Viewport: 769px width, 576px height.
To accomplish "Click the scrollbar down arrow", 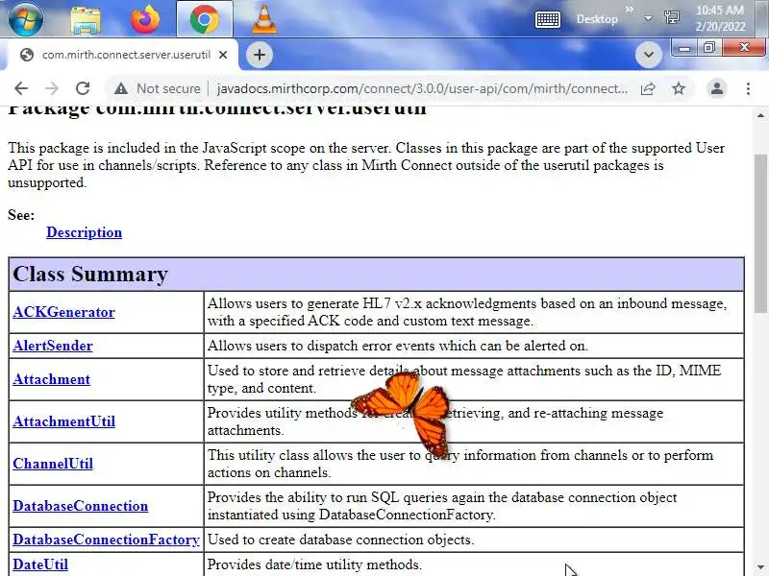I will [x=760, y=566].
